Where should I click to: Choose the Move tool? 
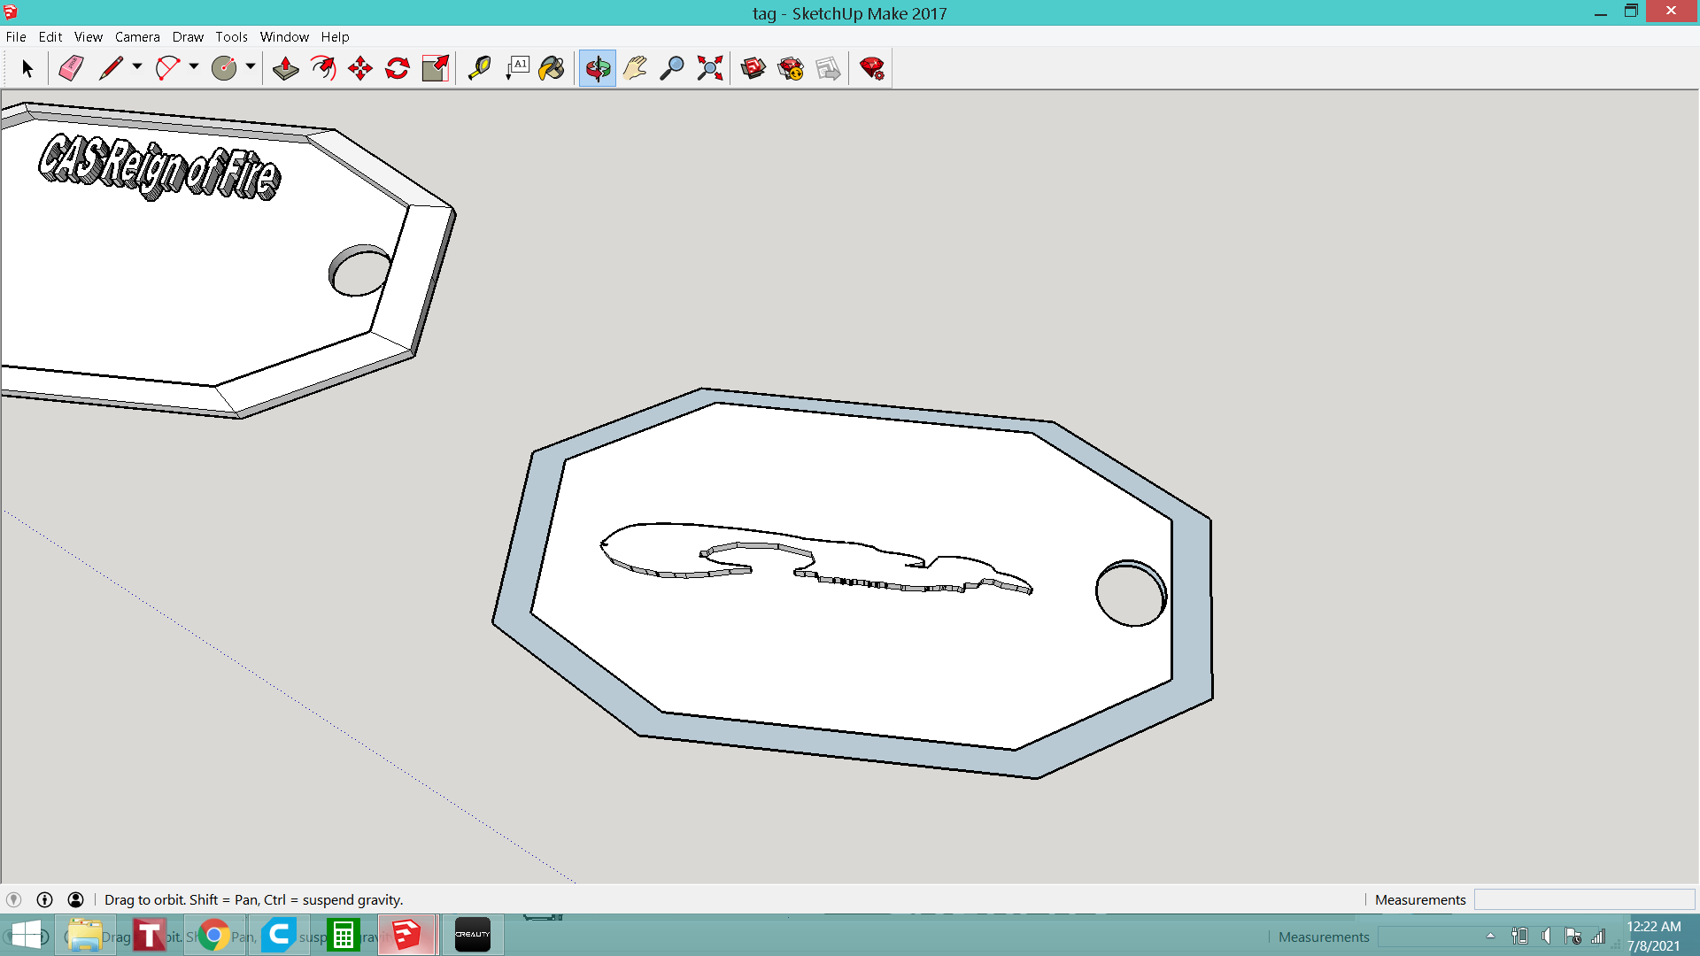tap(360, 68)
